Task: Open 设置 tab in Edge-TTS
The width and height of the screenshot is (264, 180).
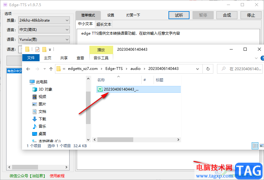Action: 111,15
